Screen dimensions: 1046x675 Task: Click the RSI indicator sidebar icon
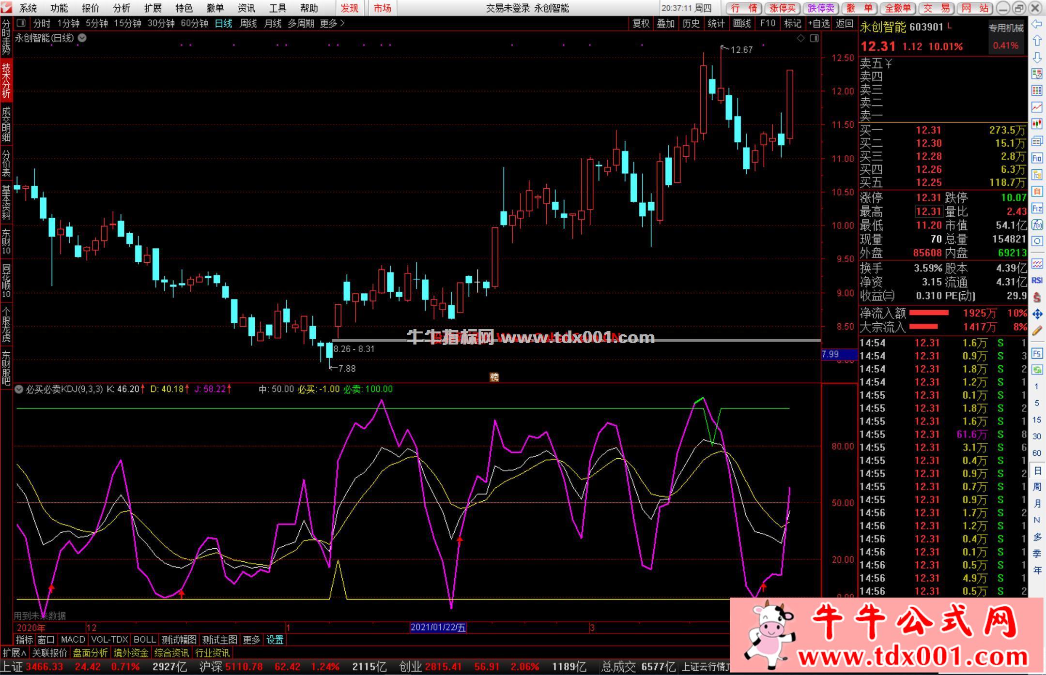(x=1037, y=280)
